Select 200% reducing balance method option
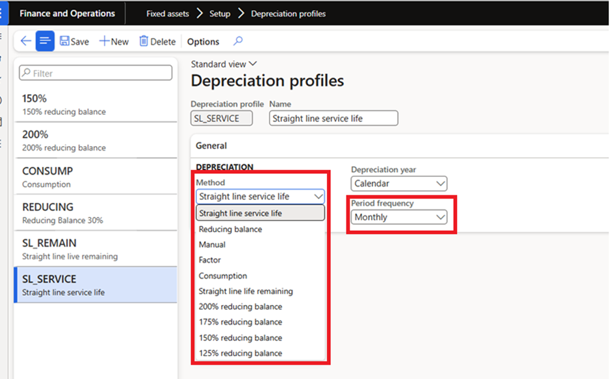Screen dimensions: 611x379 pyautogui.click(x=240, y=306)
